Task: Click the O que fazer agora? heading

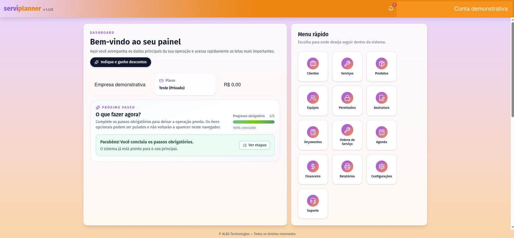Action: (x=118, y=115)
